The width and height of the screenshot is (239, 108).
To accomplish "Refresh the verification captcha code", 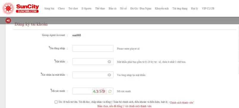I will click(x=110, y=91).
